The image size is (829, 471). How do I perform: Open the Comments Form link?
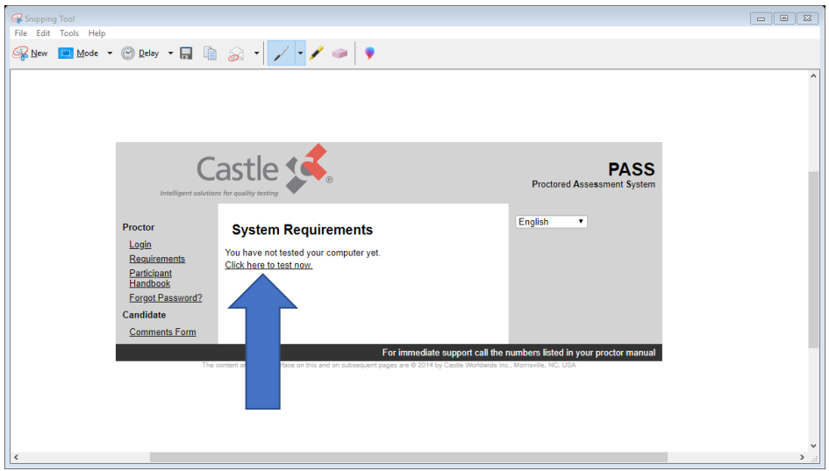pyautogui.click(x=162, y=332)
